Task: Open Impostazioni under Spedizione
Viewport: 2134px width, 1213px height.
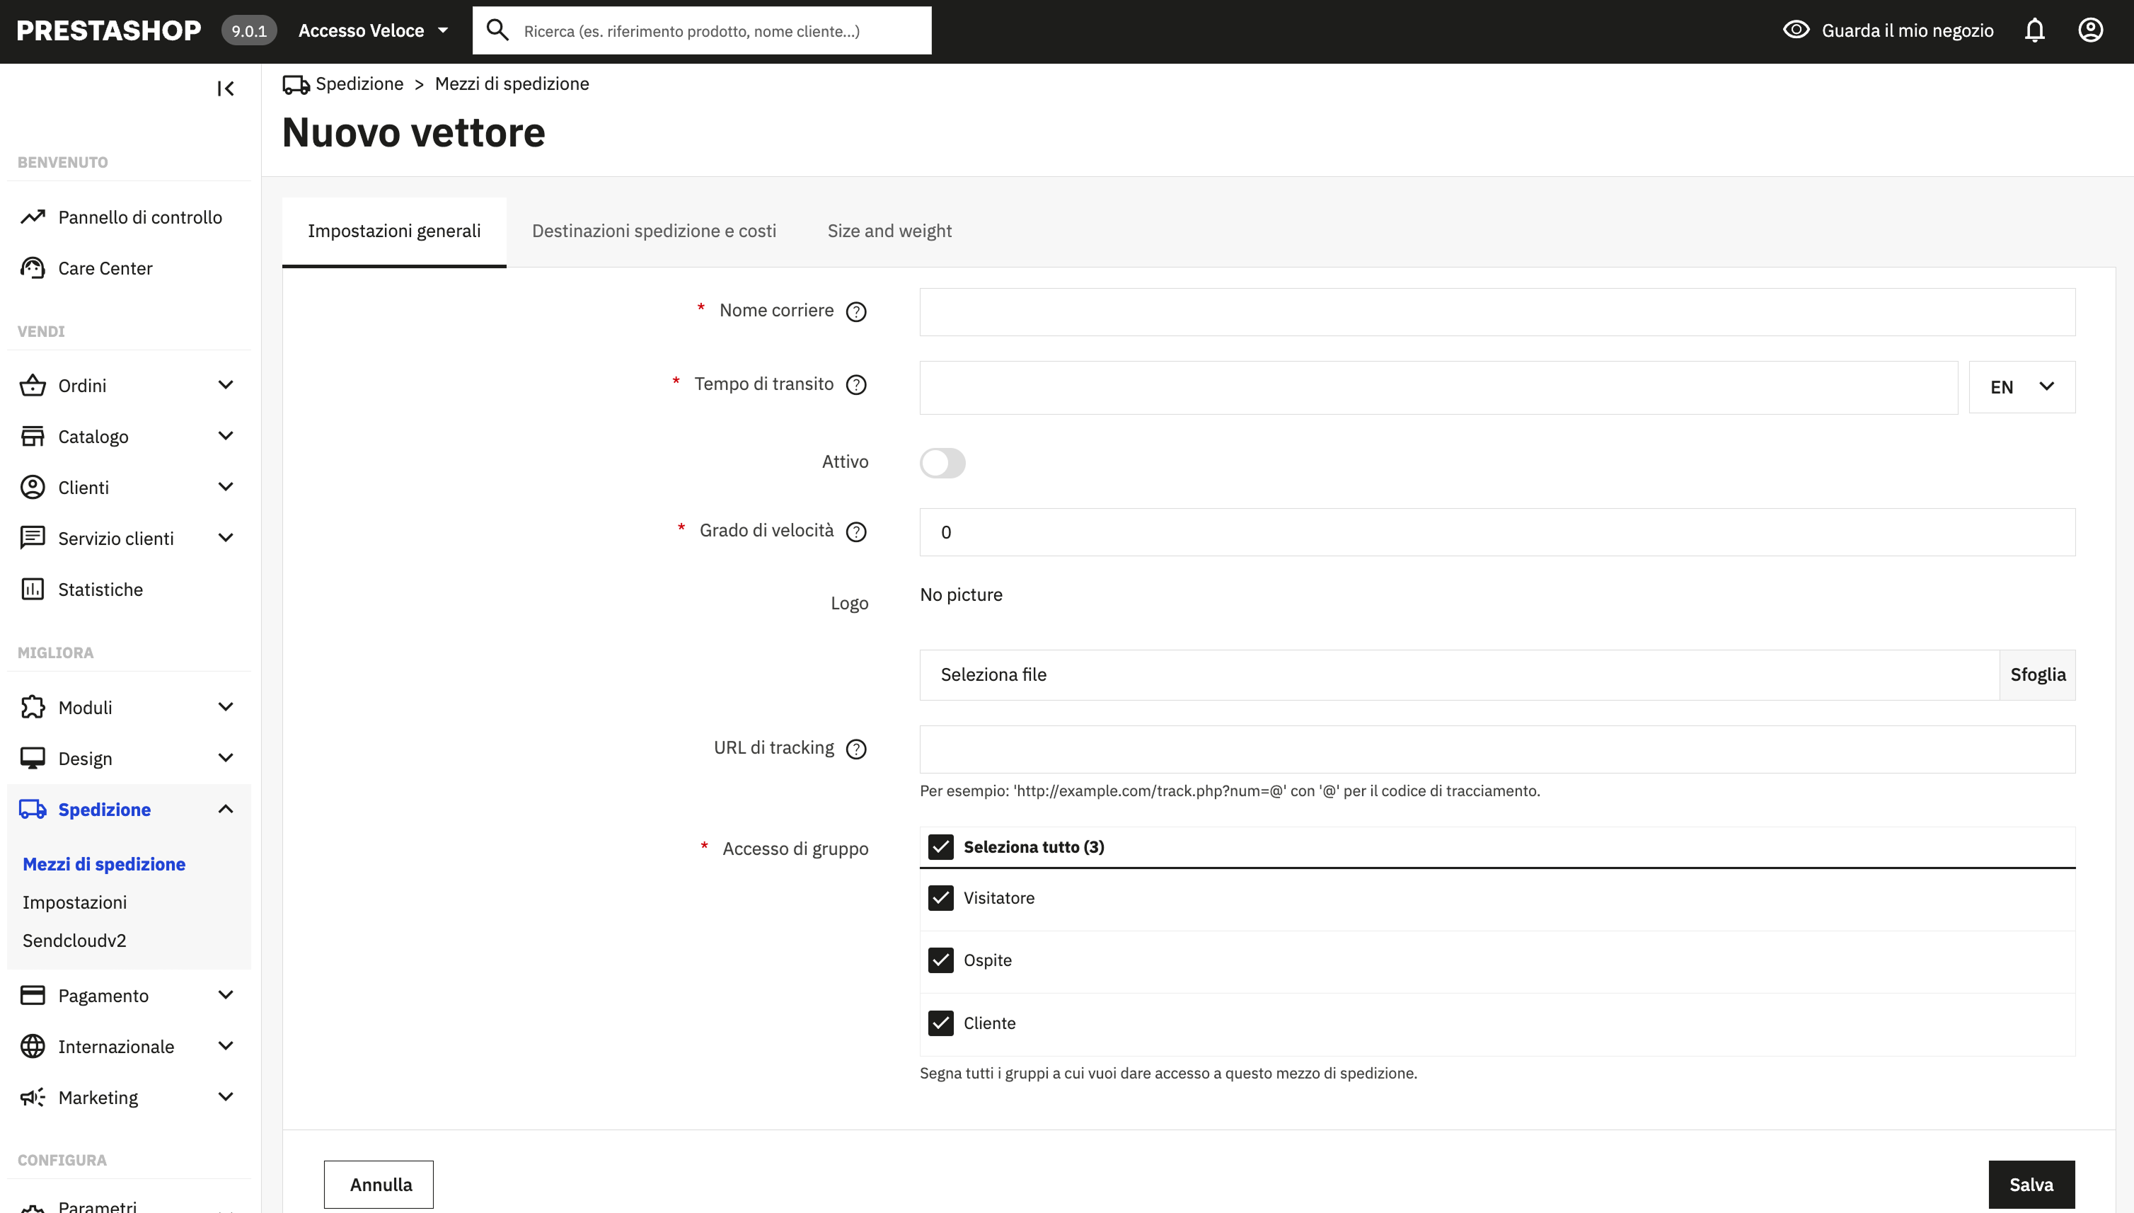Action: tap(75, 902)
